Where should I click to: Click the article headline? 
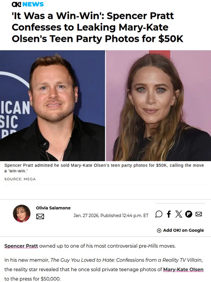coord(97,27)
